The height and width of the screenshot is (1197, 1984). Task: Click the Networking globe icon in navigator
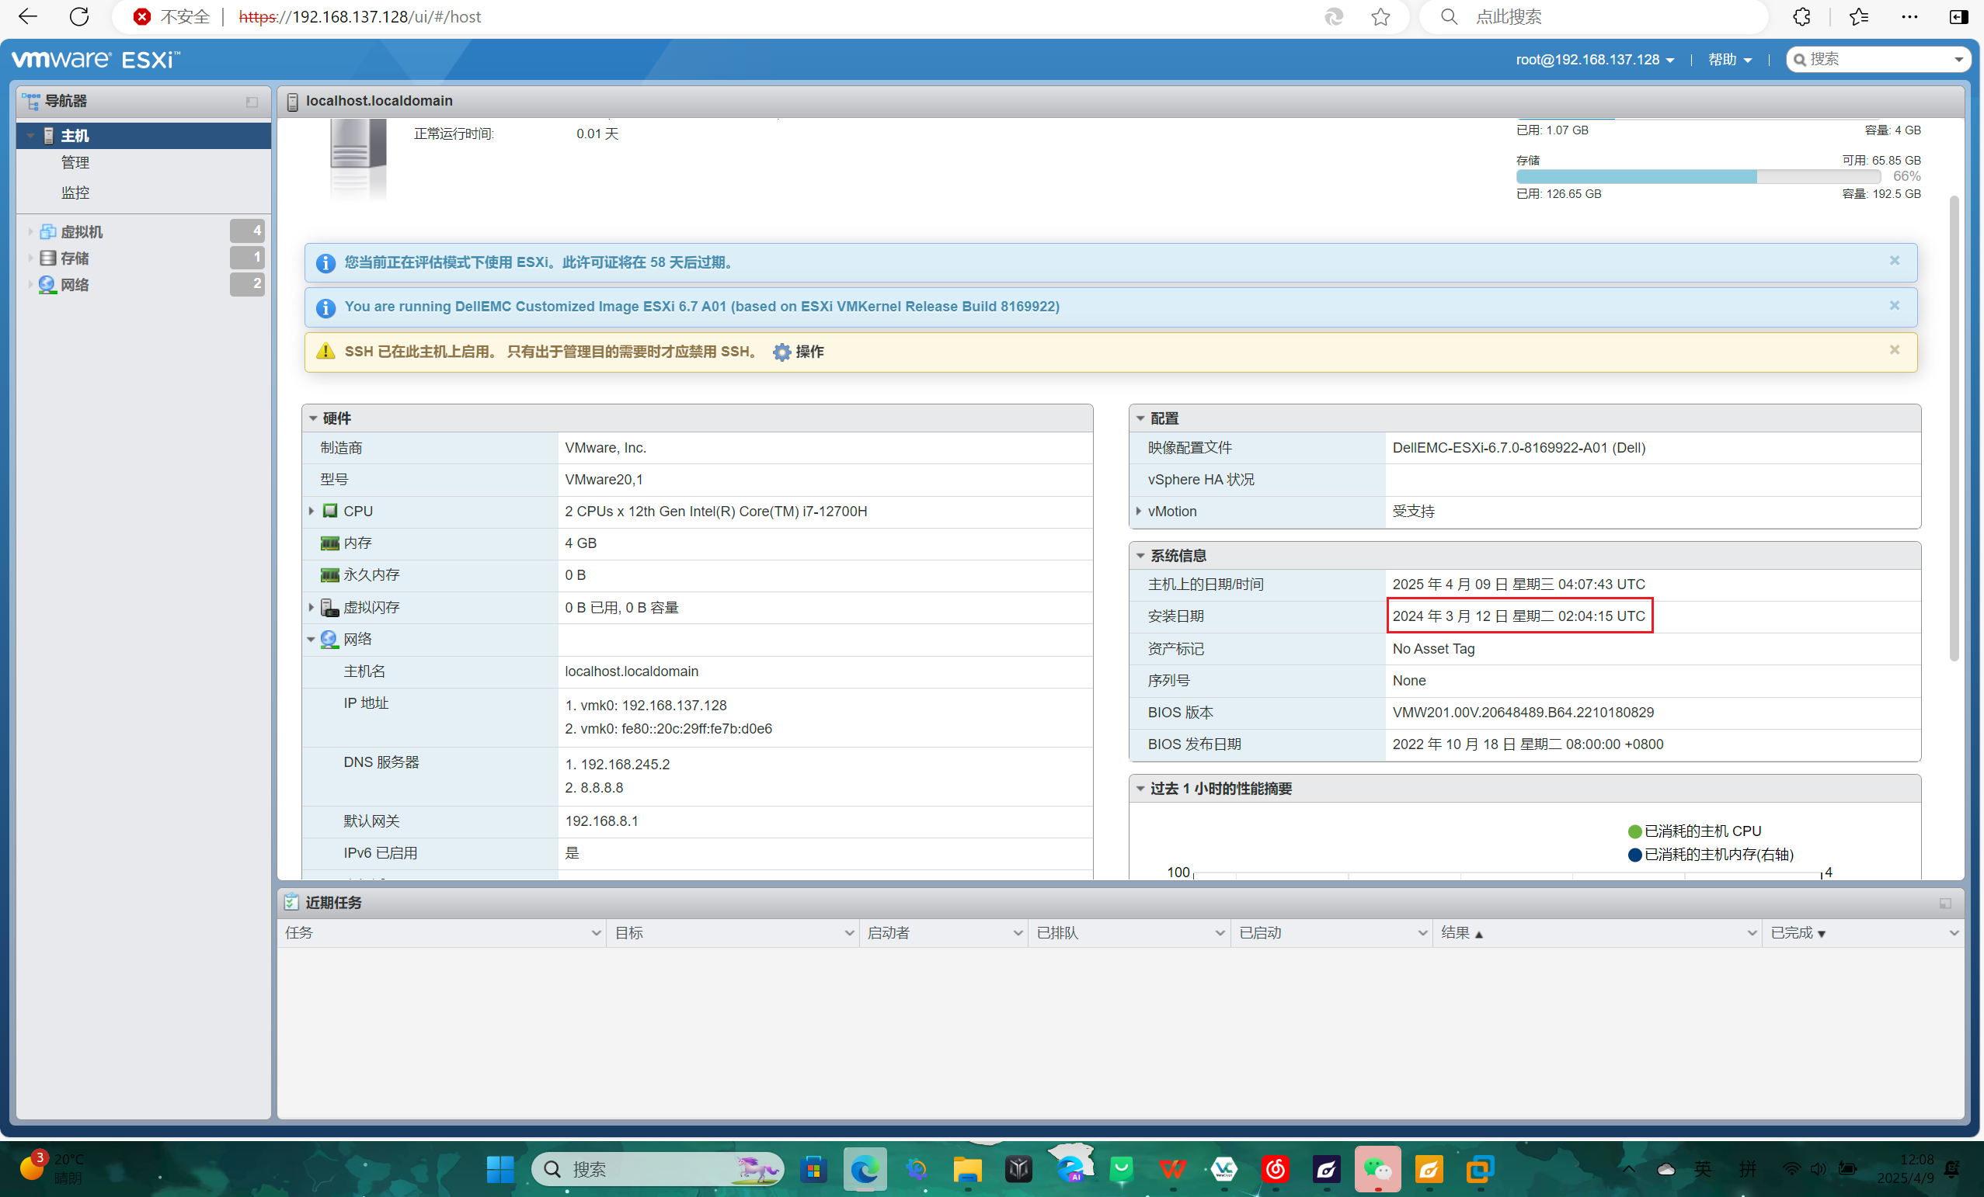[47, 285]
